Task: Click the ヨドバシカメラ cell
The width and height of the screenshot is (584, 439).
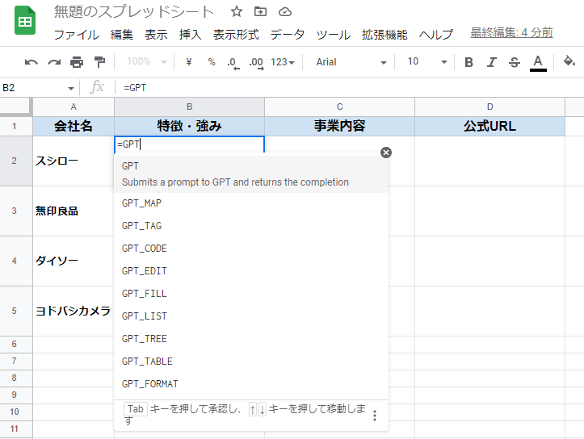Action: pos(74,311)
